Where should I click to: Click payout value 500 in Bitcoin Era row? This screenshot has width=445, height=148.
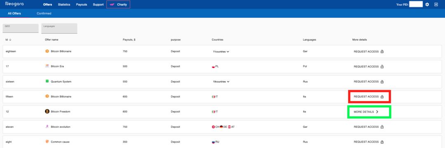[125, 67]
